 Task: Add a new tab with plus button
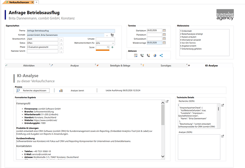pyautogui.click(x=37, y=2)
